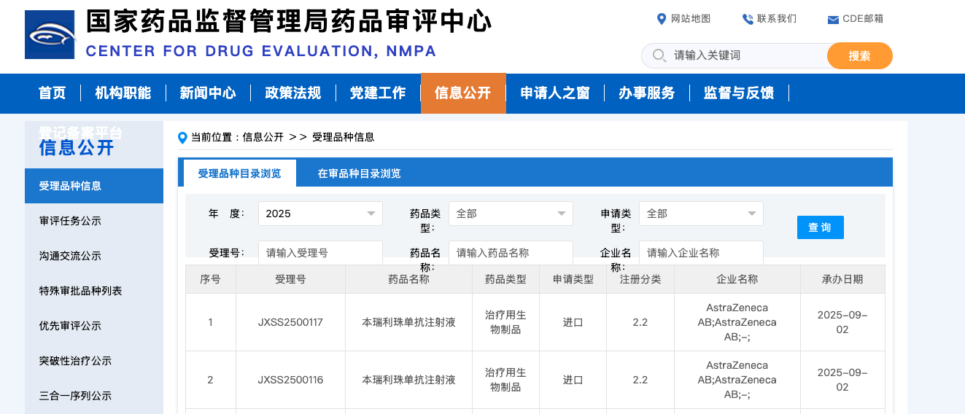Click the magnifier icon in search box

coord(659,55)
